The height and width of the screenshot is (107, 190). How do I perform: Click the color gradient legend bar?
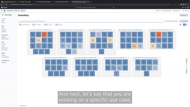tap(187, 66)
